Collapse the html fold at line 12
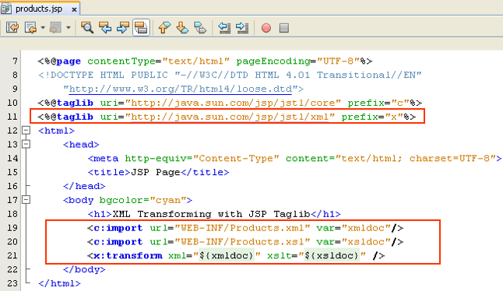 click(26, 131)
